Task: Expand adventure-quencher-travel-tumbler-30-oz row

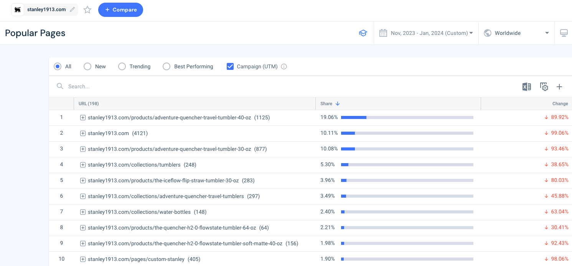Action: pyautogui.click(x=82, y=149)
